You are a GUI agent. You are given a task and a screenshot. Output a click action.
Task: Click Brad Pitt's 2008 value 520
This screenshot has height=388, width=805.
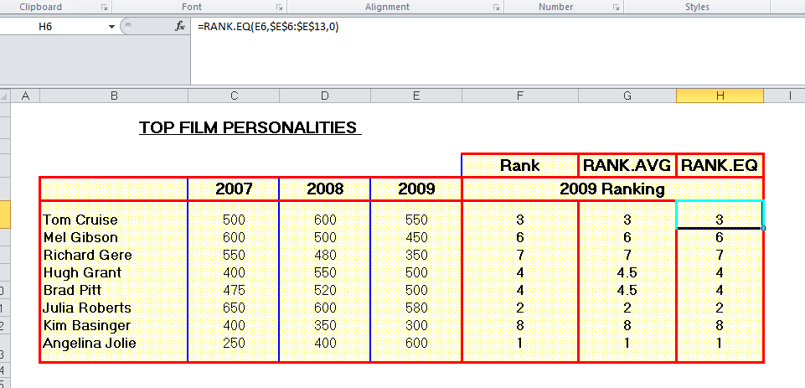pyautogui.click(x=325, y=290)
